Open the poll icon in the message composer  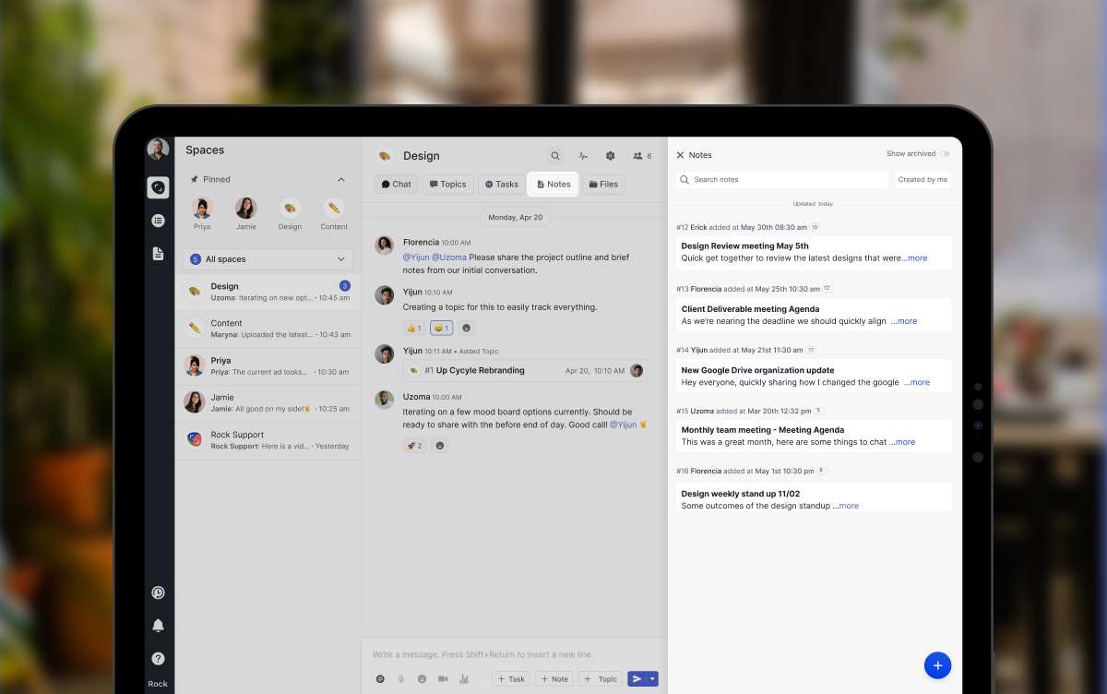pyautogui.click(x=464, y=678)
